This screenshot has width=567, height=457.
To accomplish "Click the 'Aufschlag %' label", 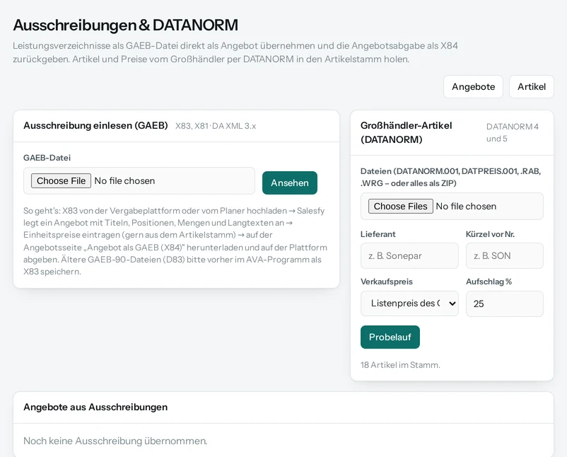I will click(489, 282).
